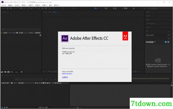Open the Edit (编辑) menu

pyautogui.click(x=10, y=5)
